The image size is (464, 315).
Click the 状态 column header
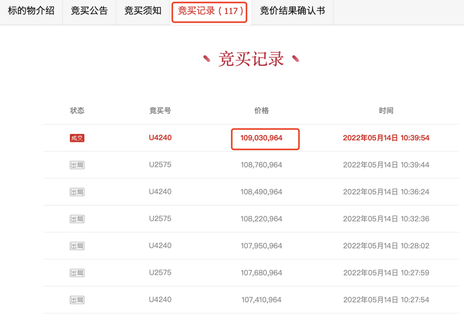click(77, 110)
